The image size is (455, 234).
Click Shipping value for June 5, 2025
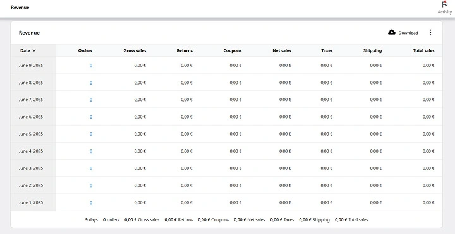(376, 134)
